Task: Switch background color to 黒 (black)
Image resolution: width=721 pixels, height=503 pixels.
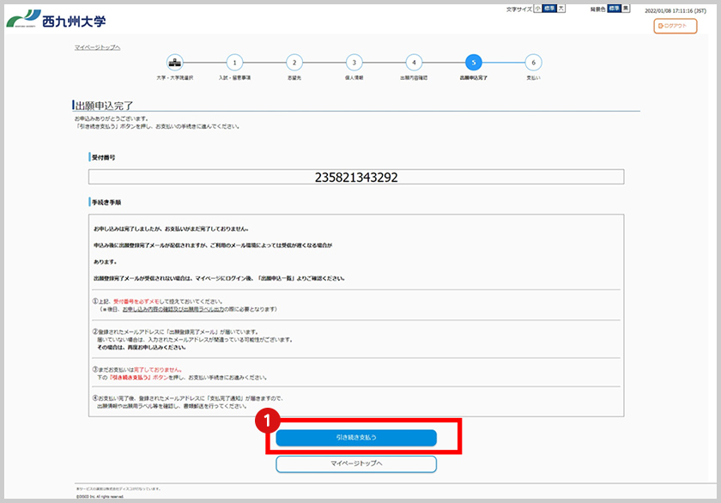Action: coord(626,9)
